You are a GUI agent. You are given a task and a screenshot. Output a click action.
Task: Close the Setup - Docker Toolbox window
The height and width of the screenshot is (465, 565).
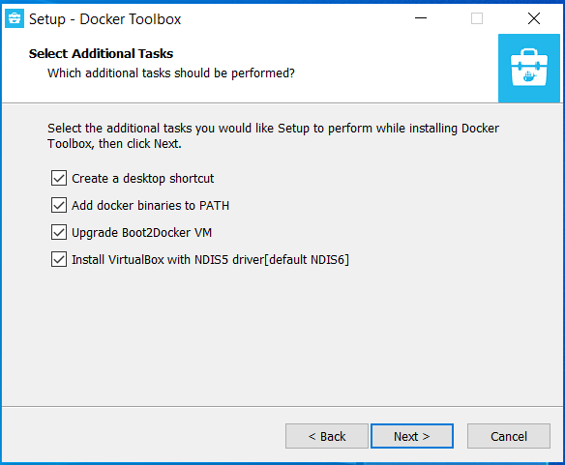[x=534, y=18]
